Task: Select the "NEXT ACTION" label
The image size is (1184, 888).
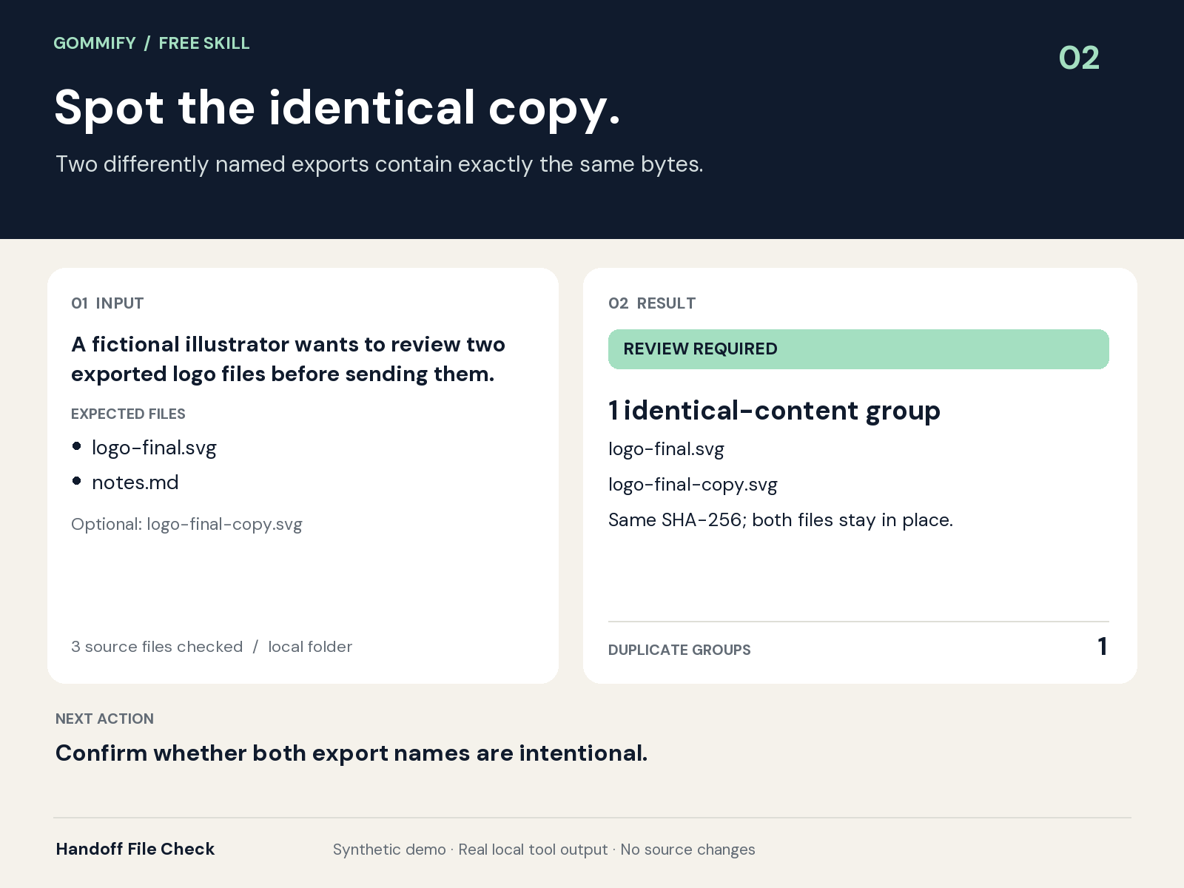Action: coord(104,719)
